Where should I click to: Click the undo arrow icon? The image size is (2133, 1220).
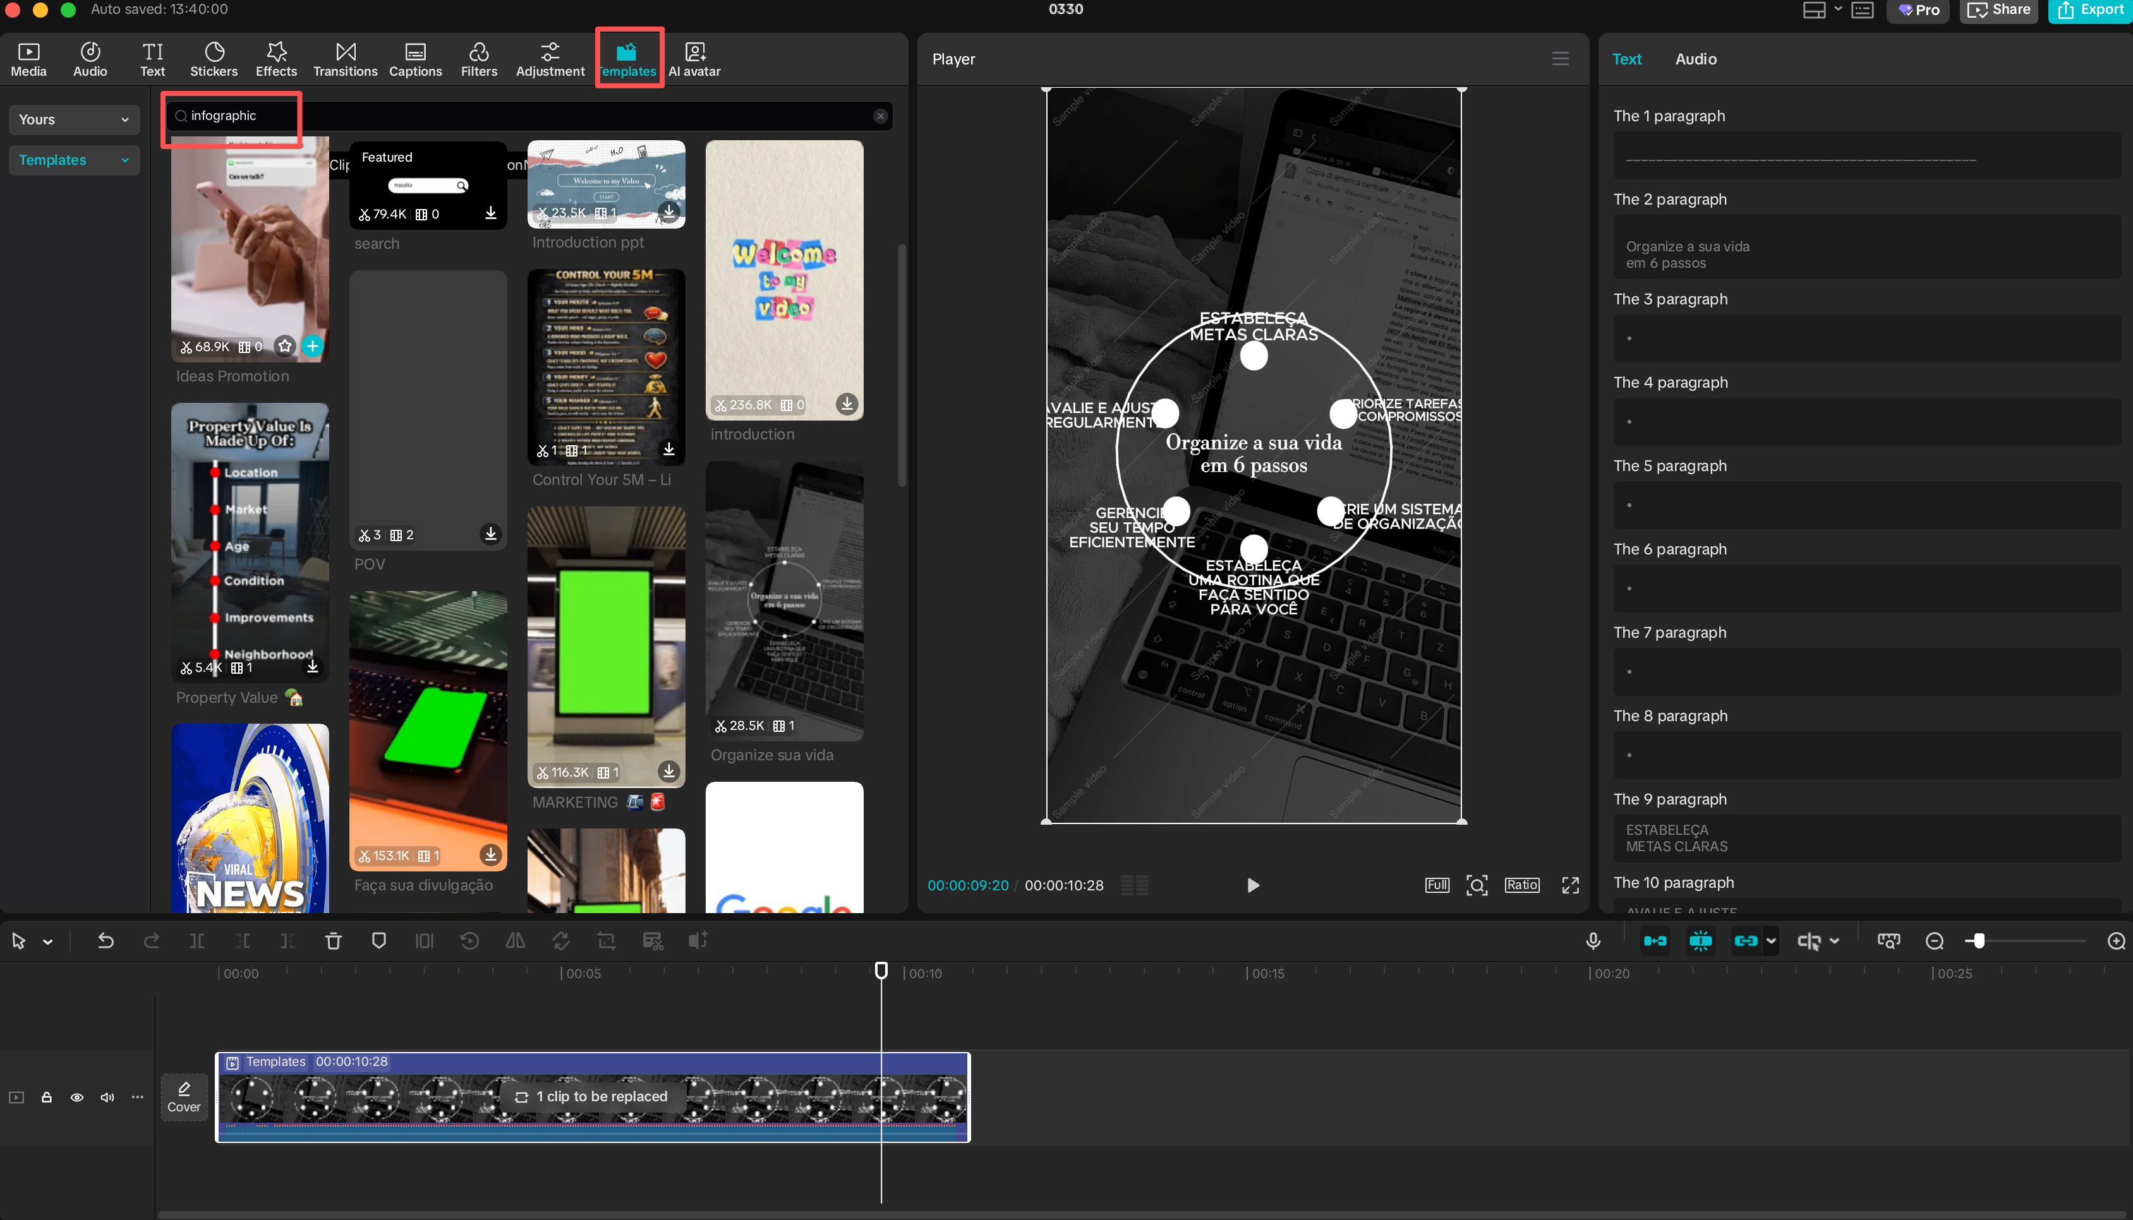click(x=106, y=941)
